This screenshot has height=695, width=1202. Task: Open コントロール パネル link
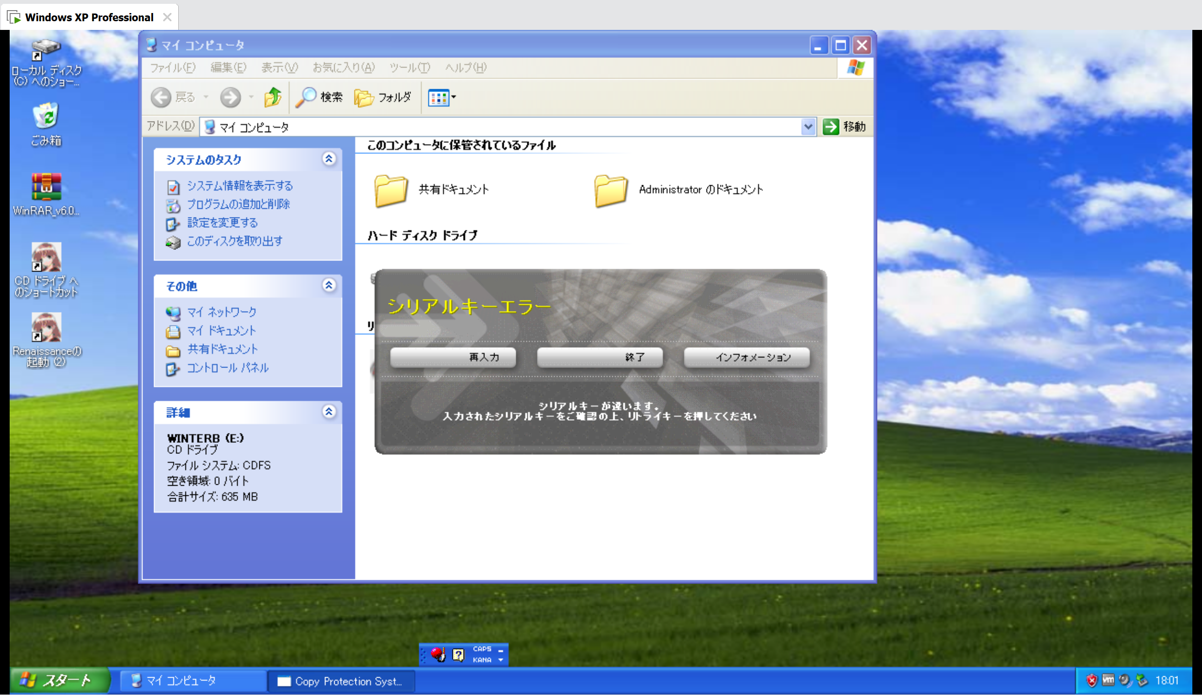227,368
